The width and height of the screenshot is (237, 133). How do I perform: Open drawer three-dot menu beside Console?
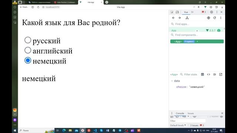[x=172, y=113]
